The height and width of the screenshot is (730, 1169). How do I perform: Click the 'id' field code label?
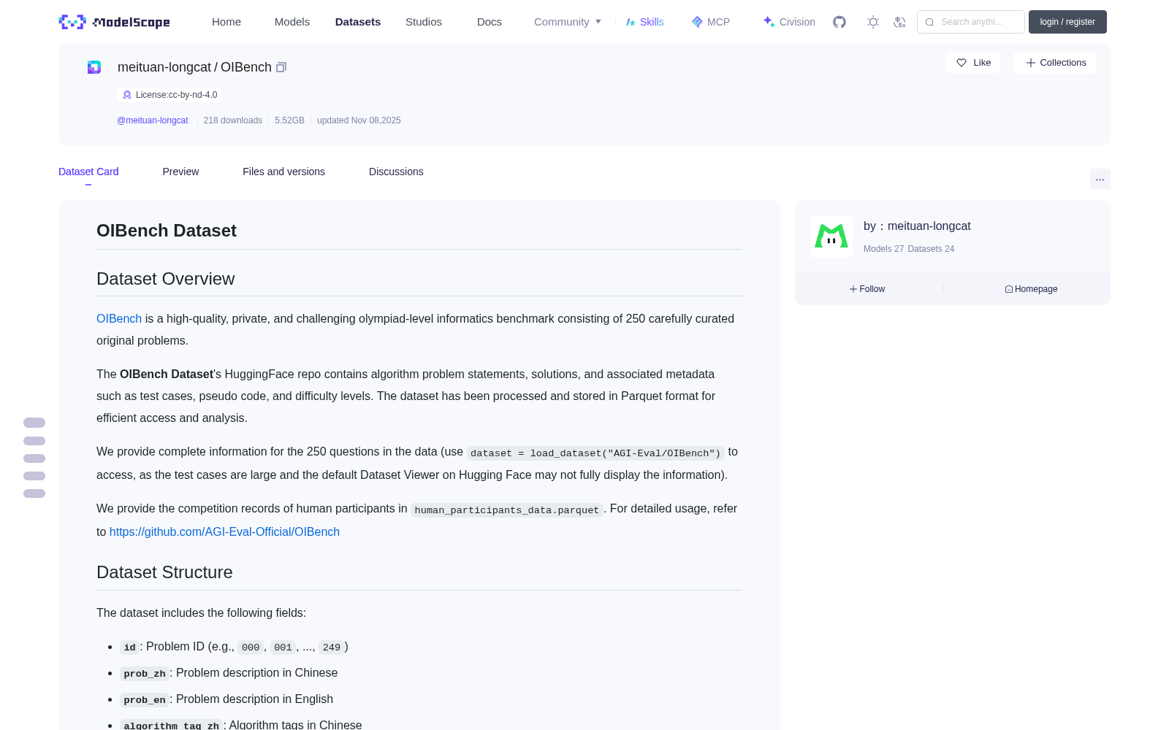click(129, 648)
